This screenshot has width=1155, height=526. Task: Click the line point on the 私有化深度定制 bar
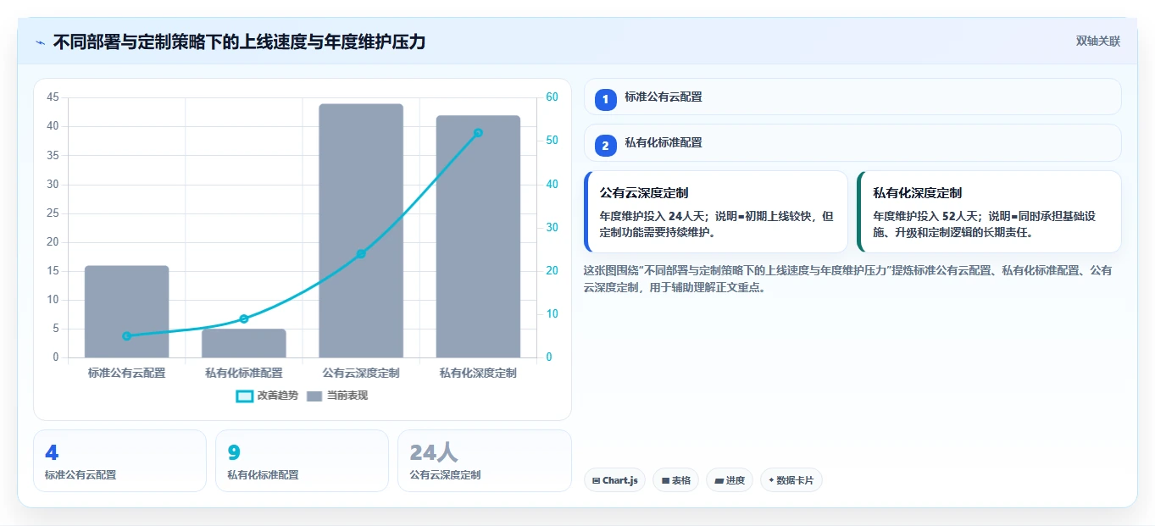click(478, 133)
